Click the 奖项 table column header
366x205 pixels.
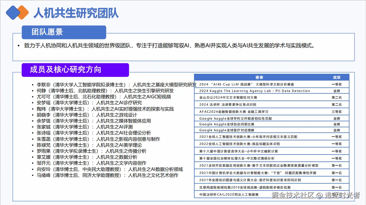click(337, 77)
